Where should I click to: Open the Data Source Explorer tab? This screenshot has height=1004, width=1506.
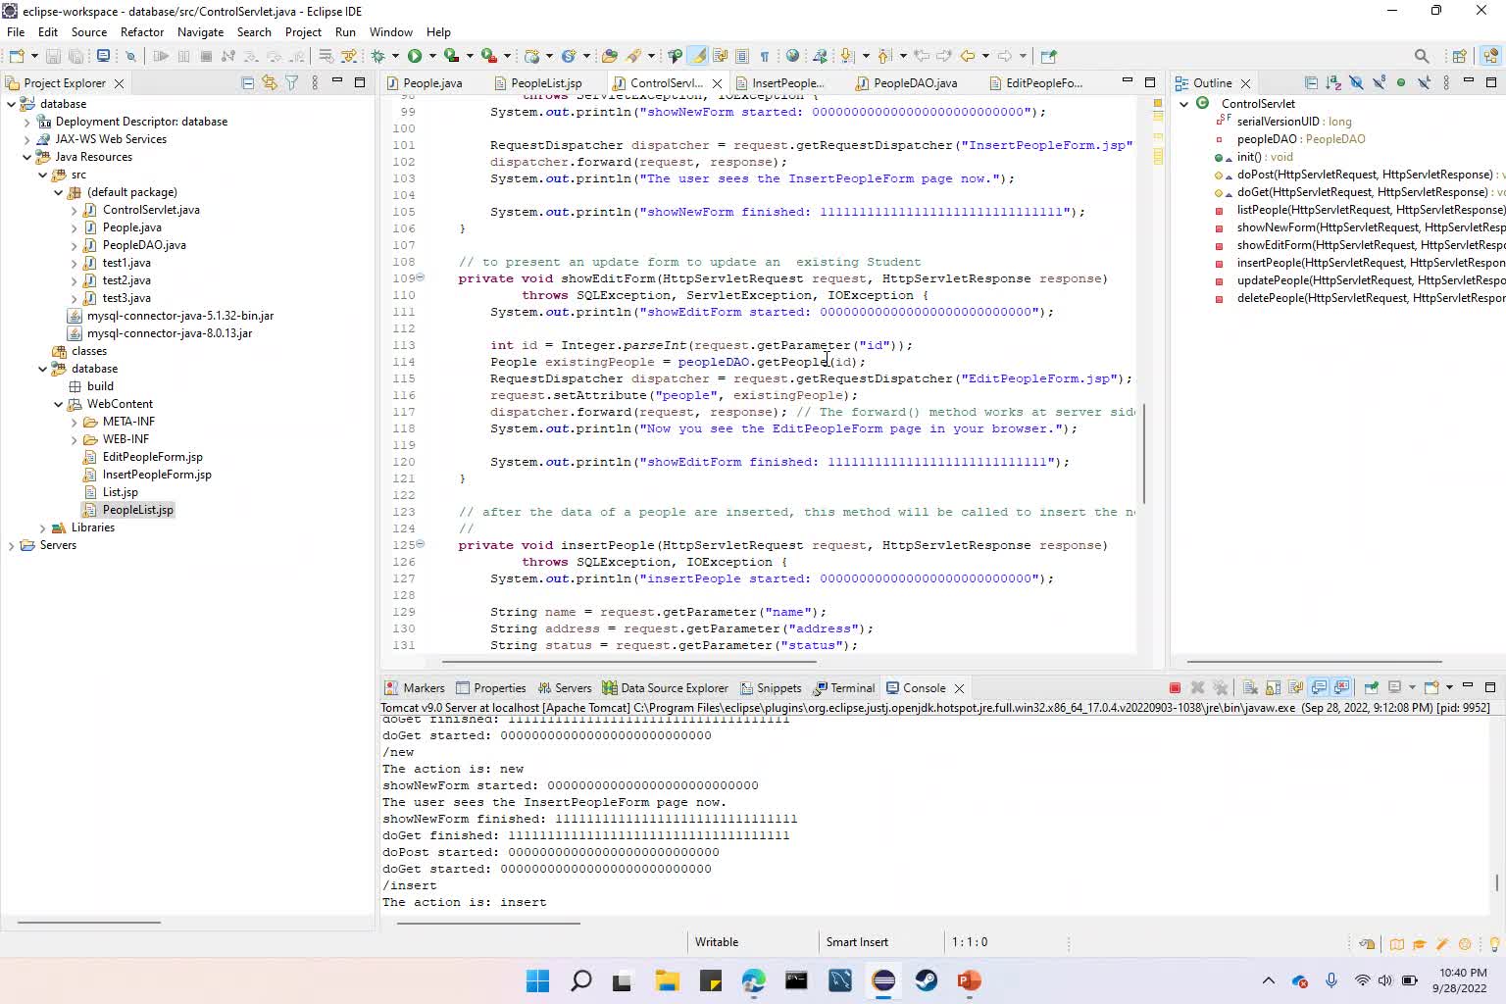665,687
